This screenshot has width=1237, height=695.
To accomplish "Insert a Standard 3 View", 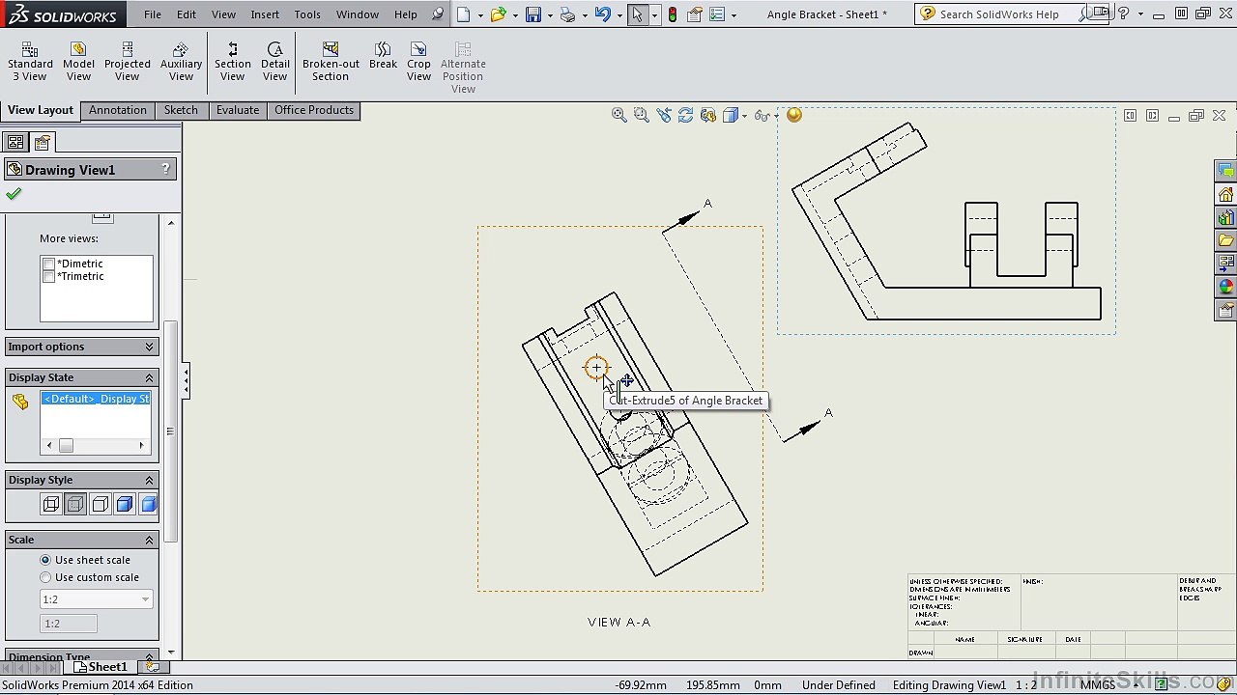I will pos(30,62).
